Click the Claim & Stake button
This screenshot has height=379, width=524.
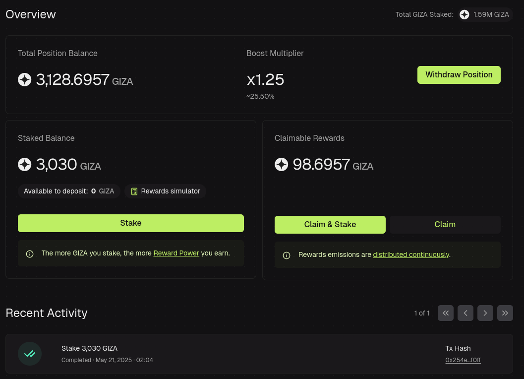pyautogui.click(x=330, y=224)
